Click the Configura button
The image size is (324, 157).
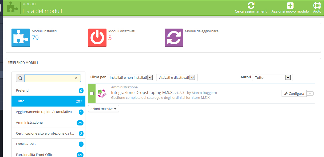[294, 93]
